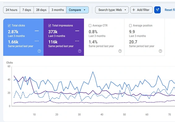Click the solid line legend in Total impressions card

click(x=77, y=31)
